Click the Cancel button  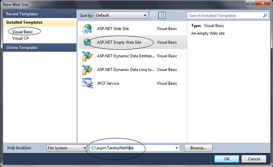[254, 159]
